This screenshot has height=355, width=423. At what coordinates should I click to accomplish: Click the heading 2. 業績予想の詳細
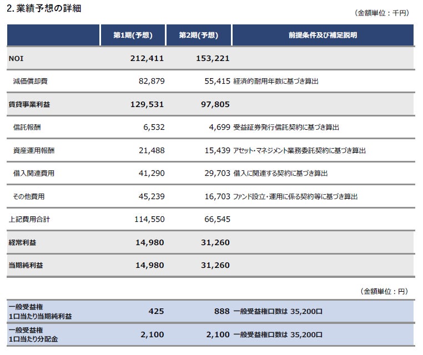44,8
